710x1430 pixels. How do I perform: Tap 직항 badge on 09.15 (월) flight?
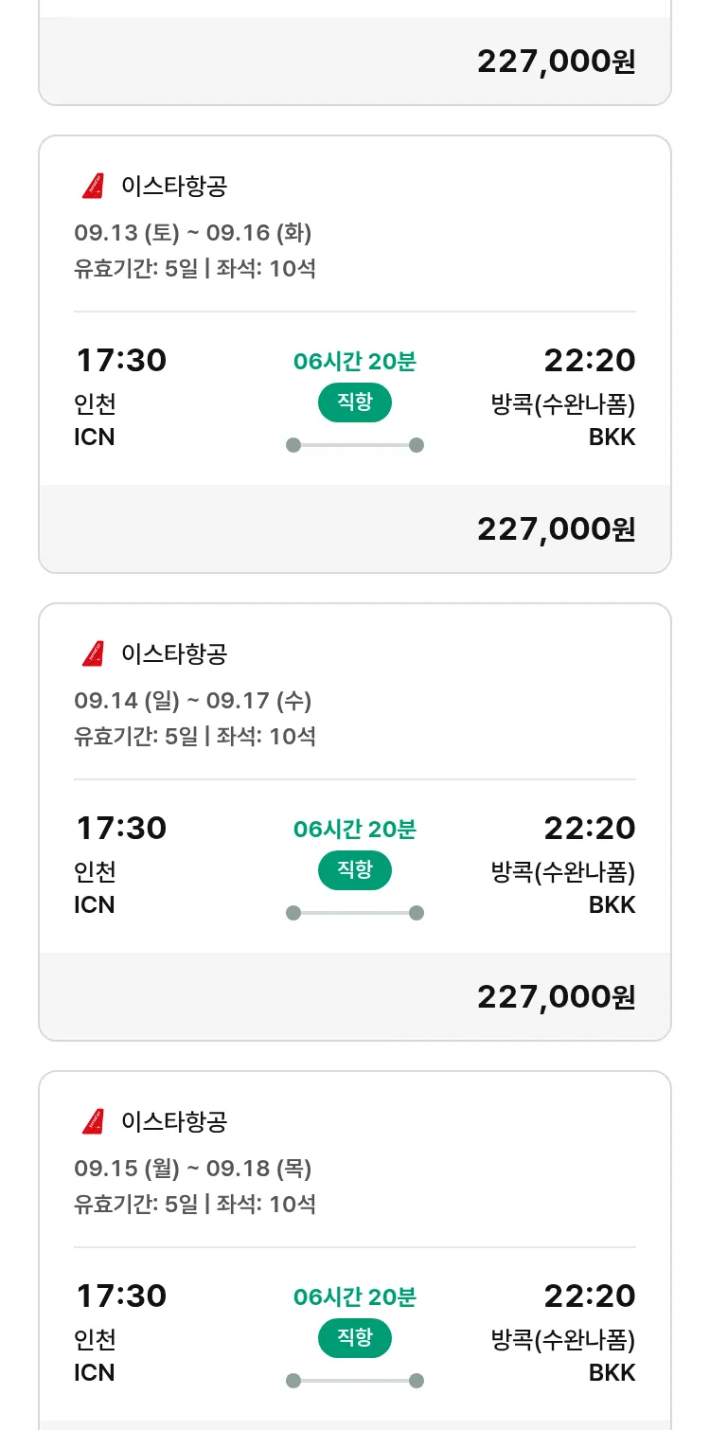click(x=354, y=1338)
